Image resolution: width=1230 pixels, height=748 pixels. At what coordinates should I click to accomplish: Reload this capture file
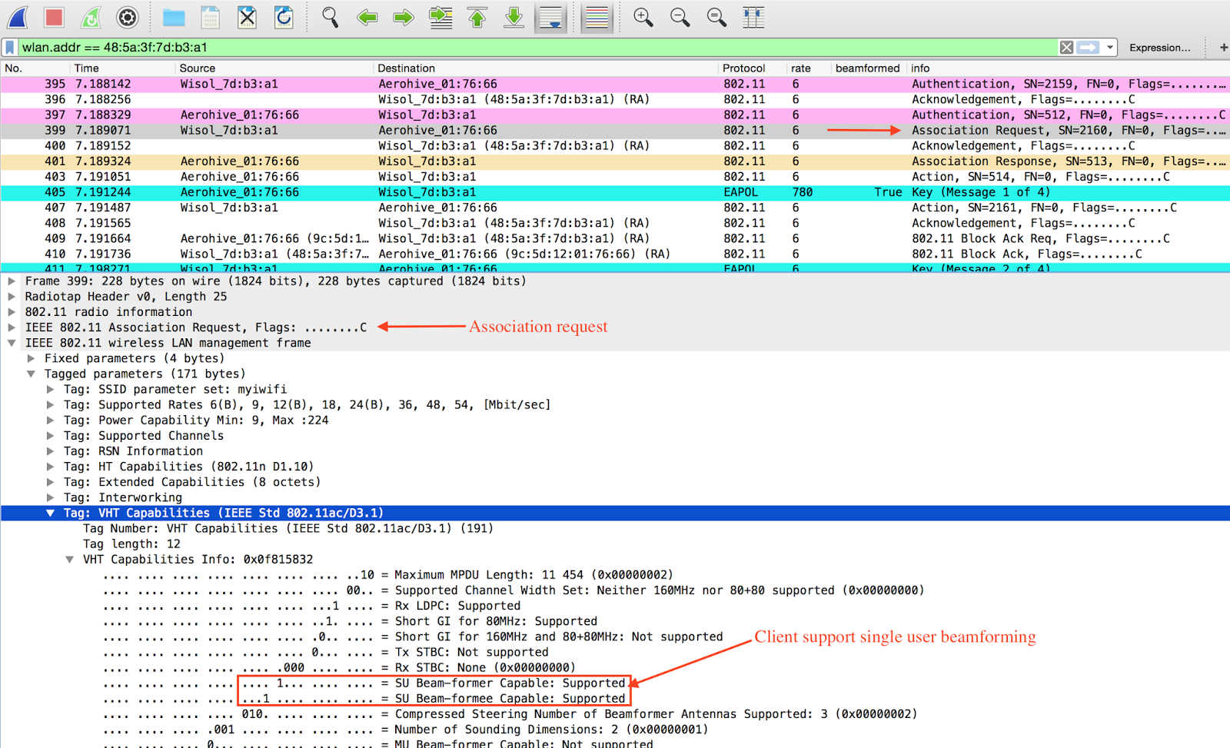(284, 17)
